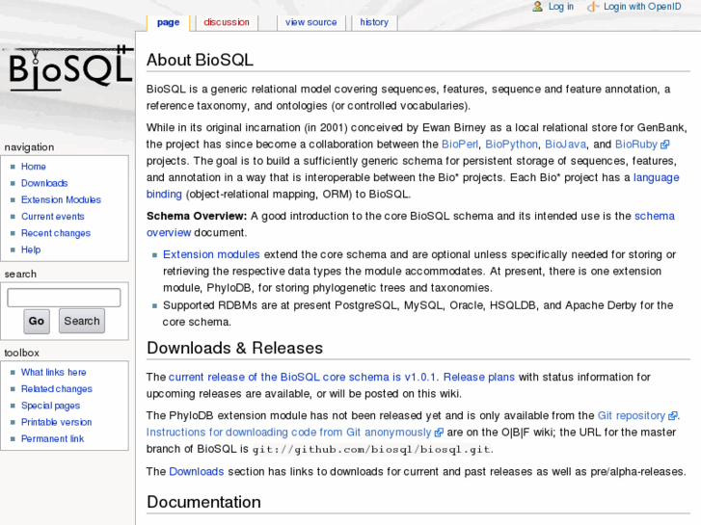
Task: Click the user icon beside Log in
Action: click(538, 7)
